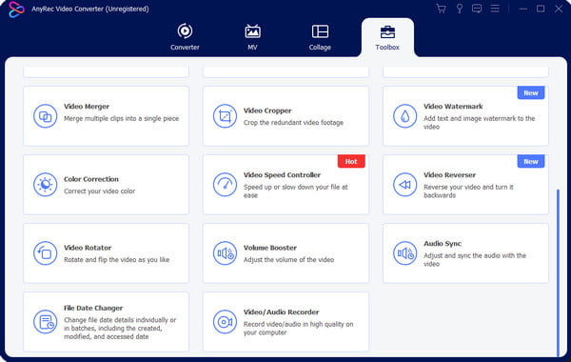Open the feedback chat icon
571x362 pixels.
pyautogui.click(x=477, y=9)
